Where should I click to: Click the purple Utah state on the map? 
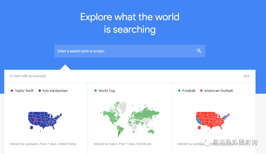[x=36, y=120]
